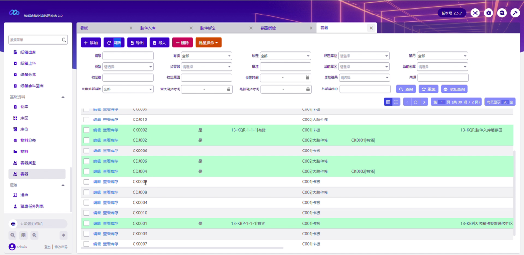Open calendar for 锁定时间 date range

(307, 78)
